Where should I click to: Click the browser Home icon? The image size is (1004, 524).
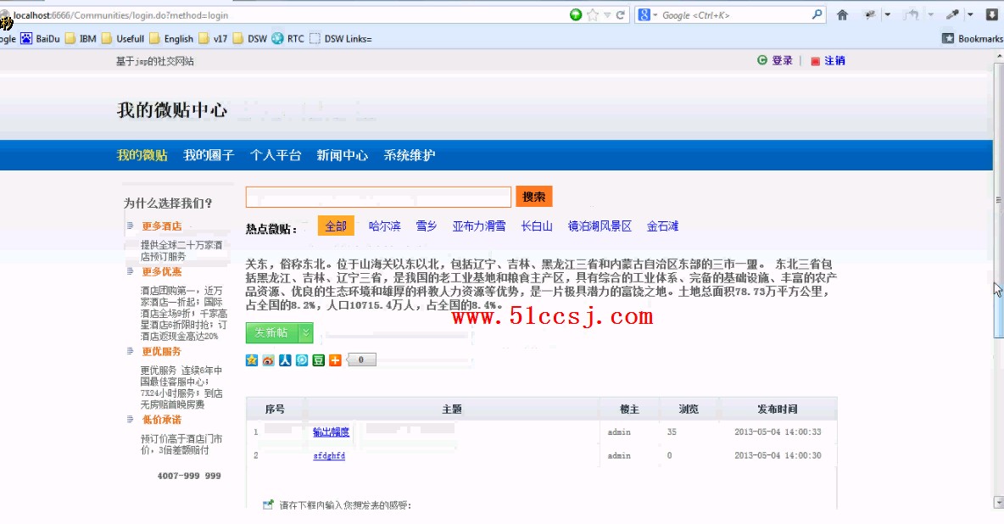point(842,14)
